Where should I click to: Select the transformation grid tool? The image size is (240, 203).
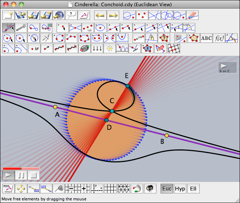tap(174, 48)
